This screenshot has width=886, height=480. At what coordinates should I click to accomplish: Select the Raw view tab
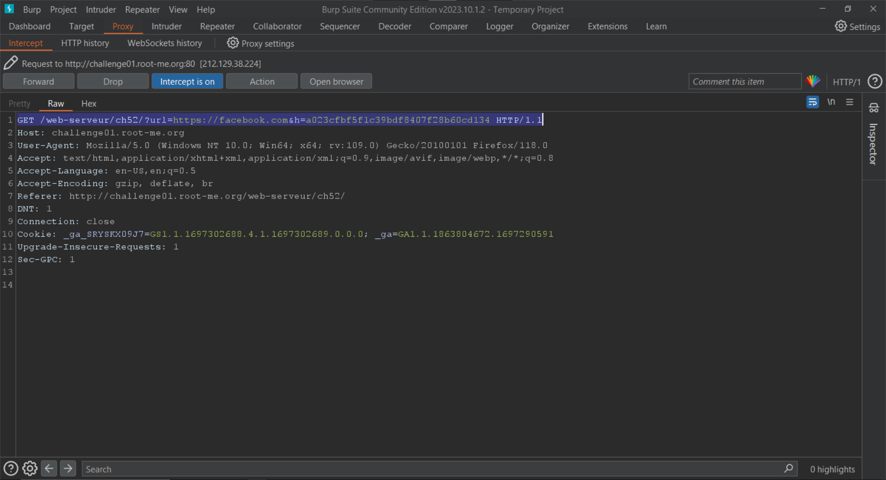(x=56, y=104)
